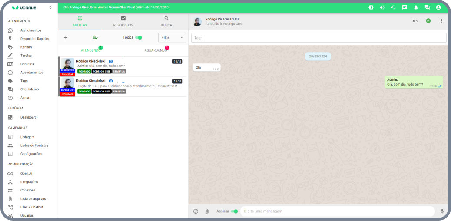Open the emoji picker icon
451x221 pixels.
(x=196, y=211)
